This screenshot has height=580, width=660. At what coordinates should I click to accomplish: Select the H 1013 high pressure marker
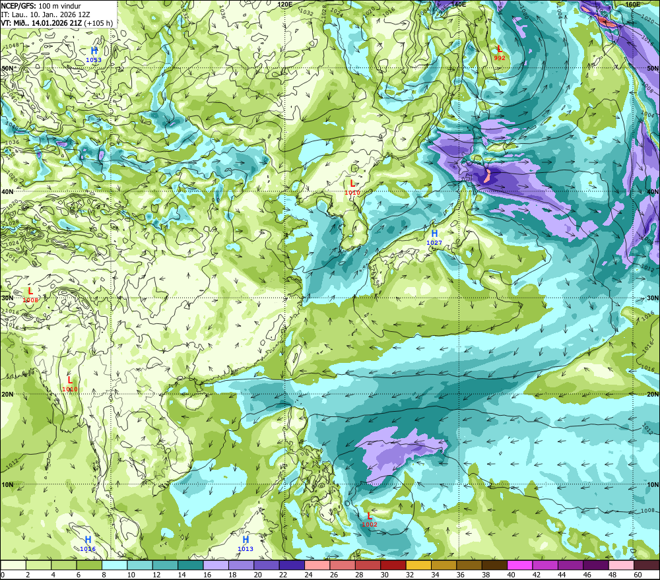(246, 544)
